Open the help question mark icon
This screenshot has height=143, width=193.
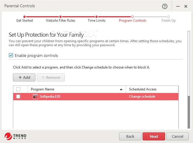point(164,6)
